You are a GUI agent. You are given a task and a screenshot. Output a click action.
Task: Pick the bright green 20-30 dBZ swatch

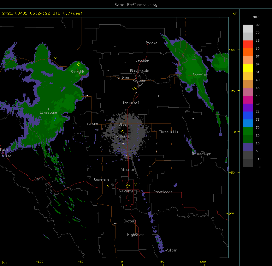click(x=248, y=131)
